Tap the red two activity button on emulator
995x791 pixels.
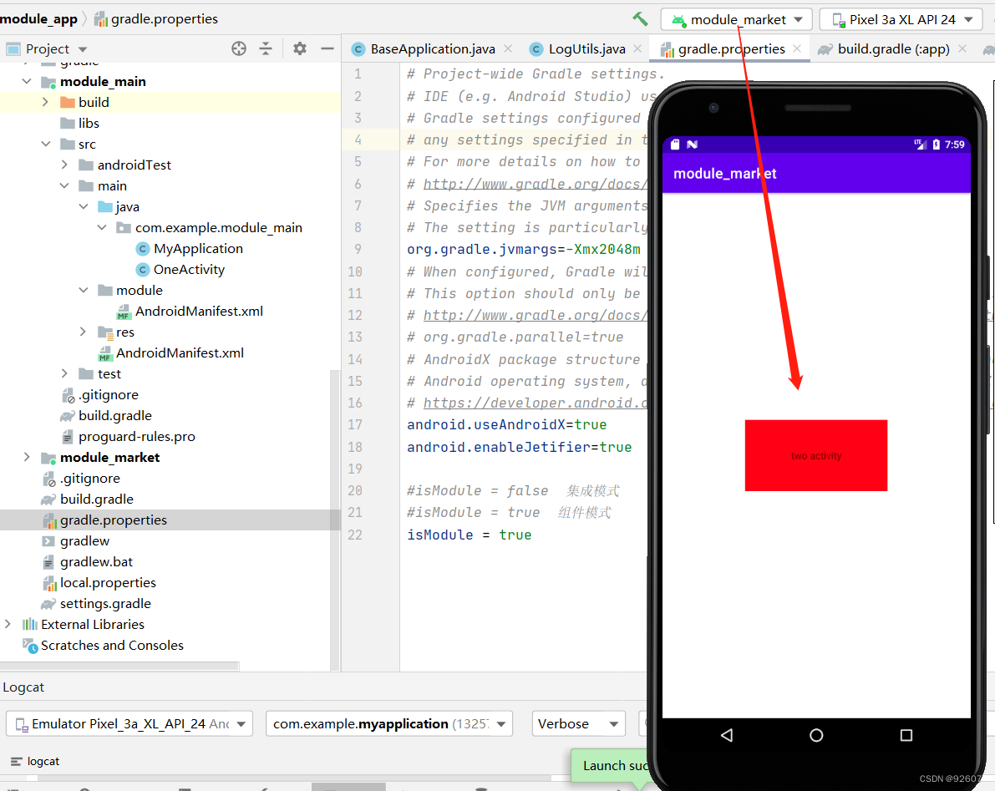pos(816,455)
